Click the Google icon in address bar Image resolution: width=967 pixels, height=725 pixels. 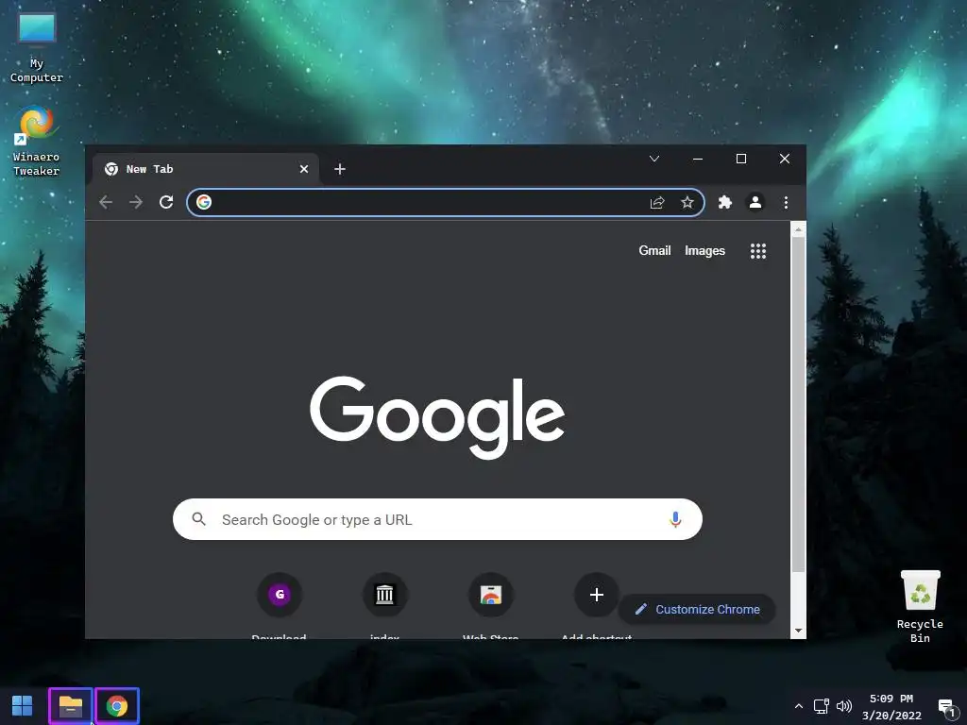[x=204, y=202]
